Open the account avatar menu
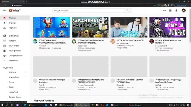The height and width of the screenshot is (107, 191). [184, 11]
